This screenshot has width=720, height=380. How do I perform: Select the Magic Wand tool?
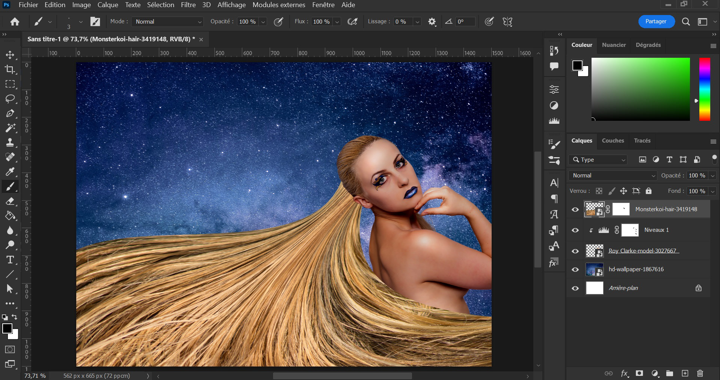(10, 128)
